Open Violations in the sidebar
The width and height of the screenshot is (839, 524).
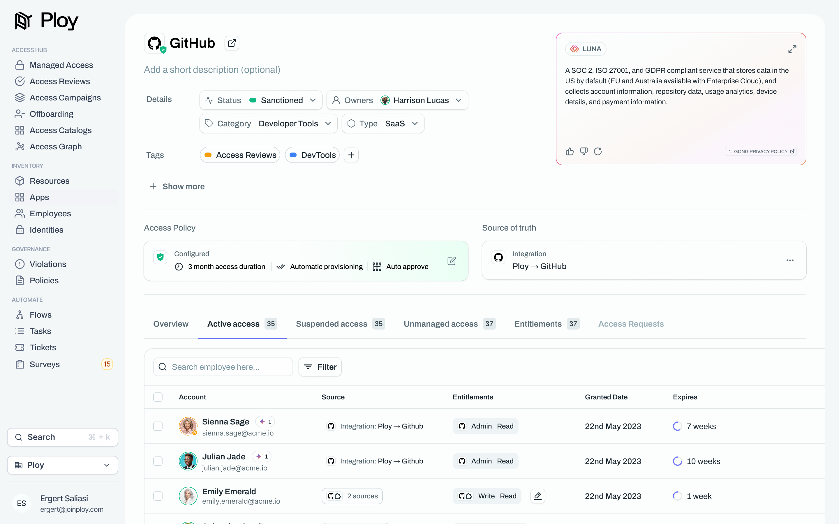point(48,264)
